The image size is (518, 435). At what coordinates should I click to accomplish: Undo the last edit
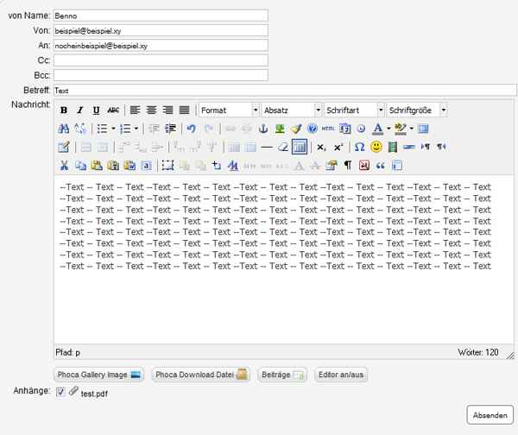192,129
